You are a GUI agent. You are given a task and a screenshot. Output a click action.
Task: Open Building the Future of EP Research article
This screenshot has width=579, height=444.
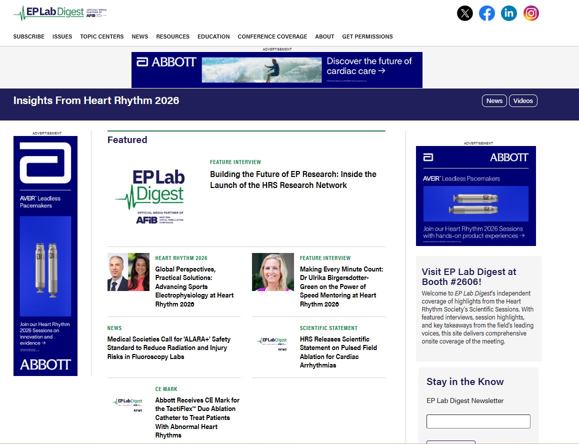[293, 179]
